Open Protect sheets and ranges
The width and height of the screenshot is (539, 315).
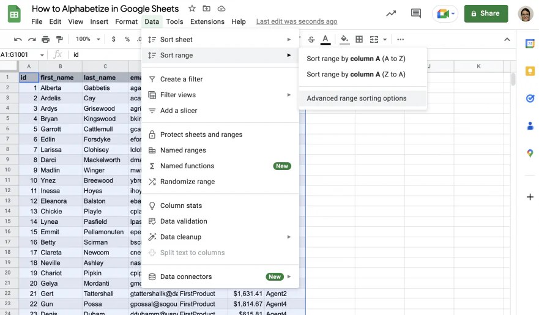[220, 135]
